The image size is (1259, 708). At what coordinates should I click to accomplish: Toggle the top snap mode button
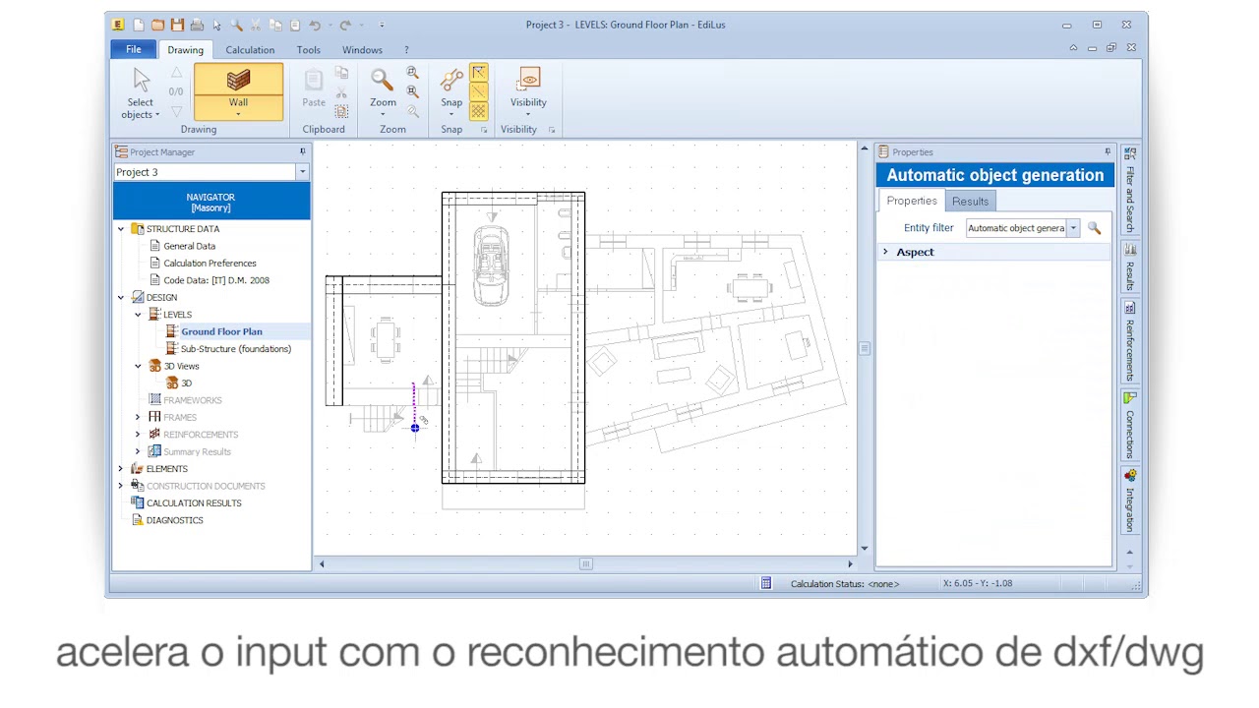coord(479,73)
